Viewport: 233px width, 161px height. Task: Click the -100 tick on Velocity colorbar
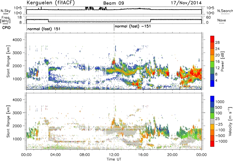[x=220, y=130]
